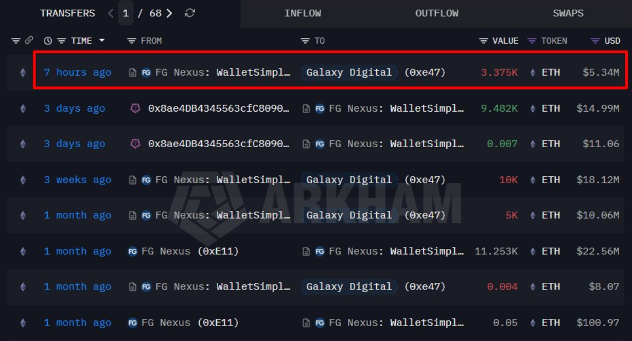The image size is (632, 341).
Task: Open FG Nexus (0xE11) sender in $22.56M row
Action: point(190,252)
